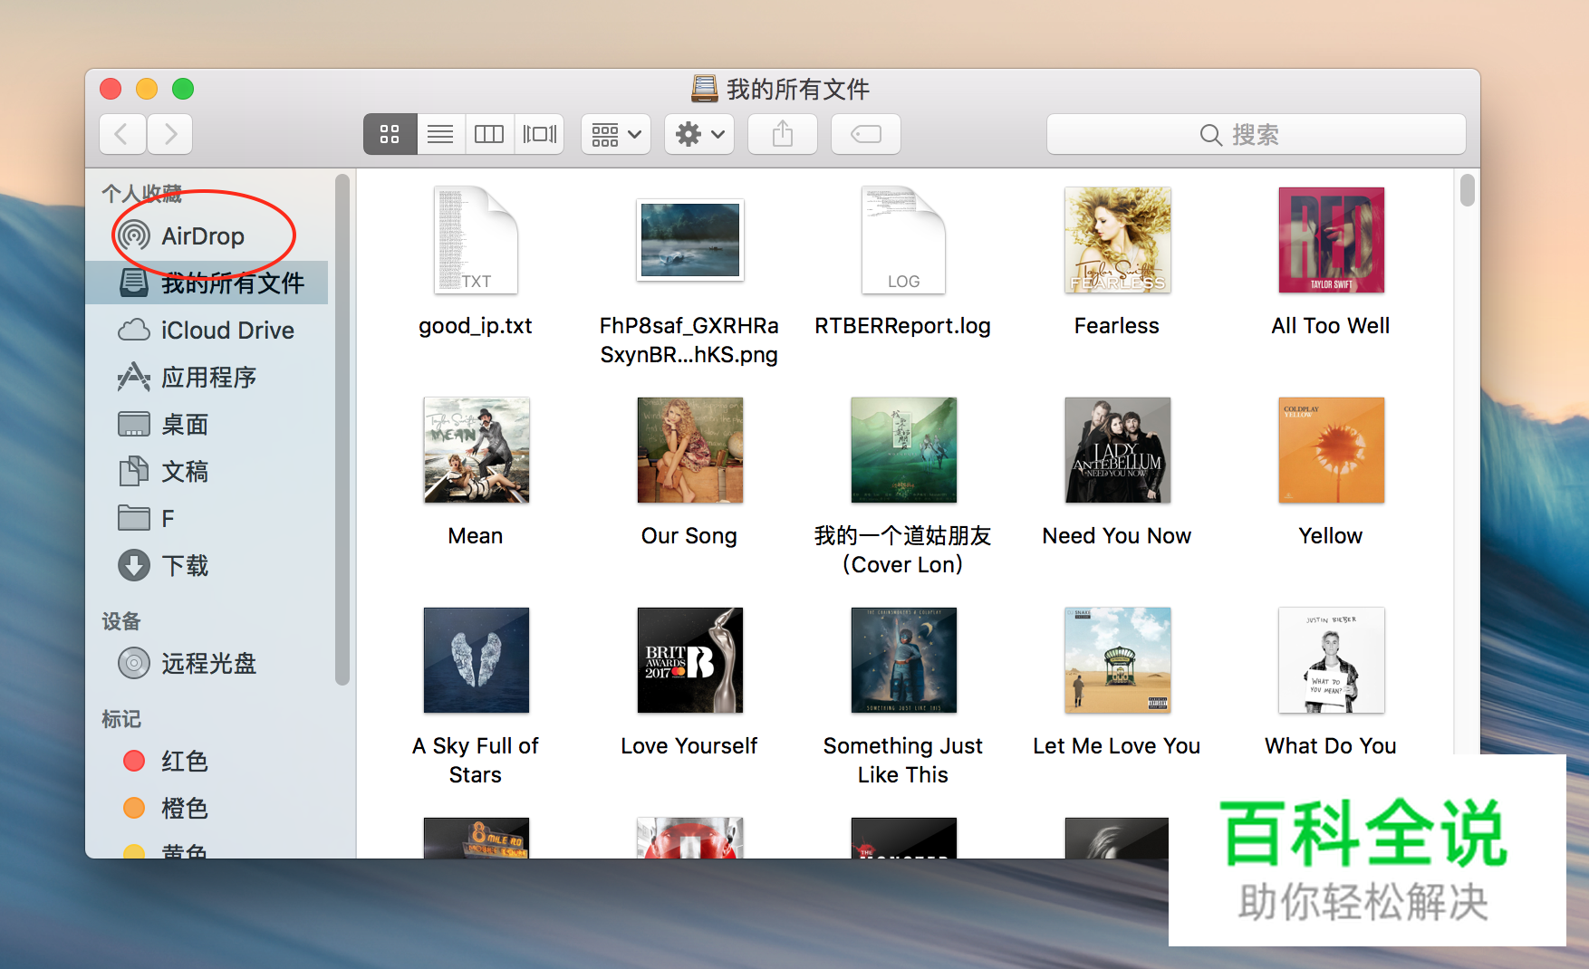1589x969 pixels.
Task: Click the Love Yourself label
Action: tap(689, 746)
